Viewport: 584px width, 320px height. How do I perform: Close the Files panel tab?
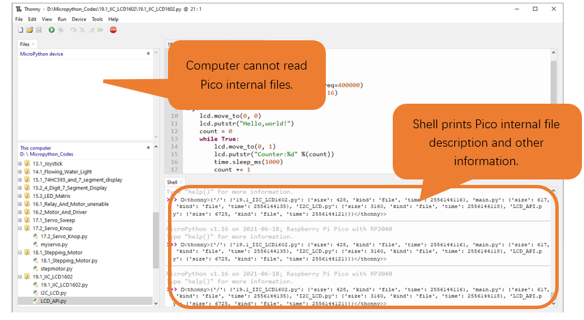[x=33, y=44]
